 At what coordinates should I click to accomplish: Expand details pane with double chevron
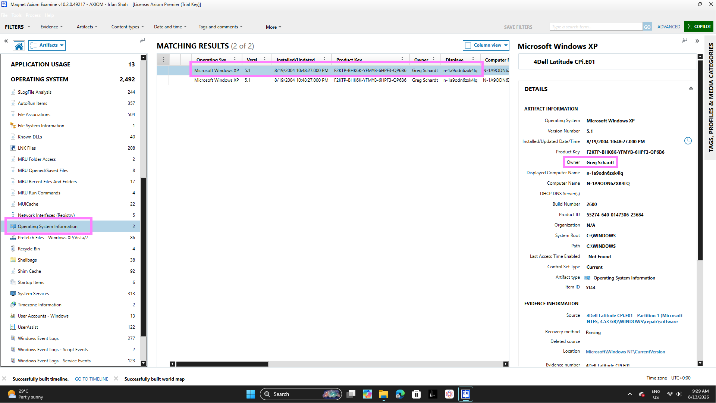pos(697,41)
